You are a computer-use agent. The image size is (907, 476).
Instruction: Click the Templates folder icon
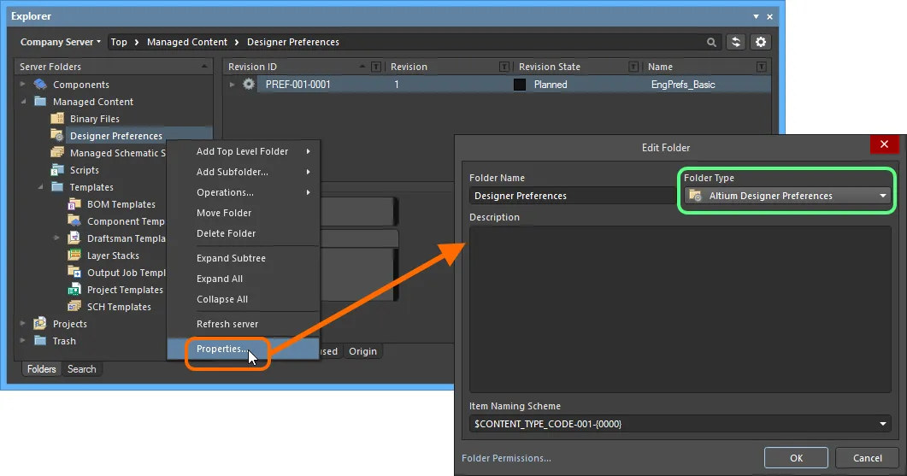57,187
